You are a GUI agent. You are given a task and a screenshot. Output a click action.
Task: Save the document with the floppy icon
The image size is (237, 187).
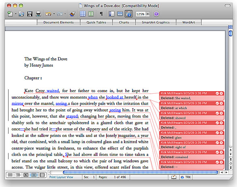(30, 14)
